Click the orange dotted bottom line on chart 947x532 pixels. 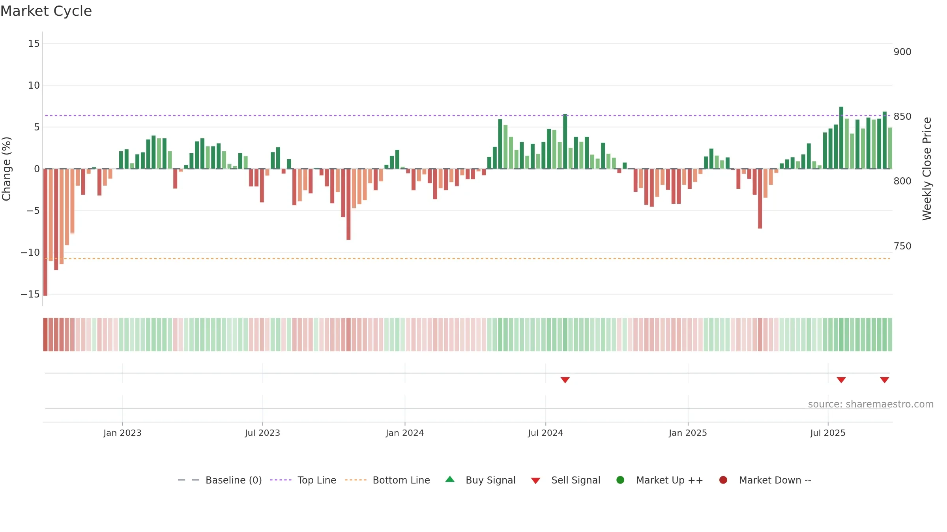coord(468,259)
